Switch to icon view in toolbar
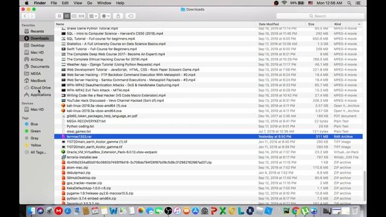The height and width of the screenshot is (217, 386). pos(59,16)
